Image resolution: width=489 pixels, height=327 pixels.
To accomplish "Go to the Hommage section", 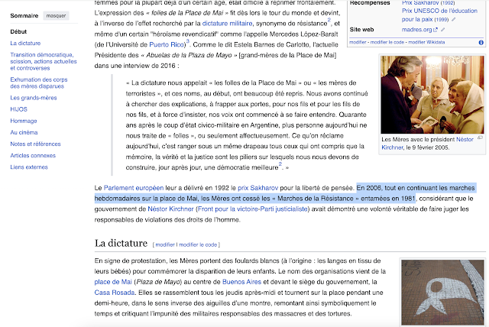I will (24, 121).
